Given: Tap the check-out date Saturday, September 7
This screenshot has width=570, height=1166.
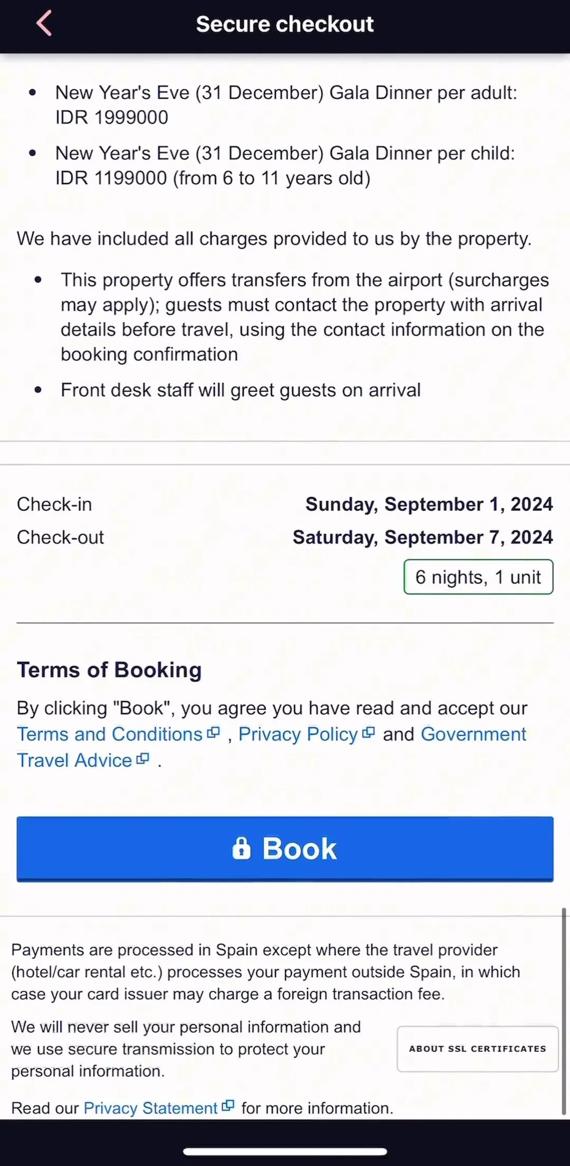Looking at the screenshot, I should [423, 537].
